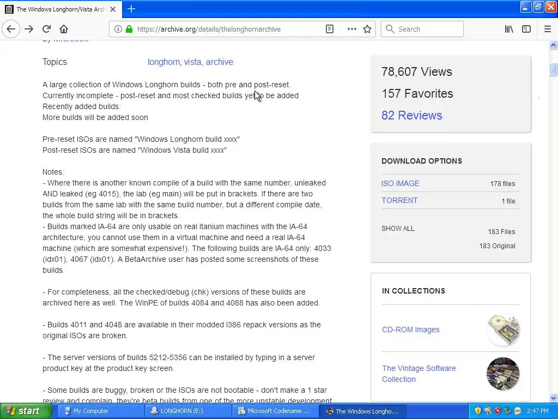Screen dimensions: 558x419
Task: Open The Vintage Software Collection link
Action: click(419, 374)
